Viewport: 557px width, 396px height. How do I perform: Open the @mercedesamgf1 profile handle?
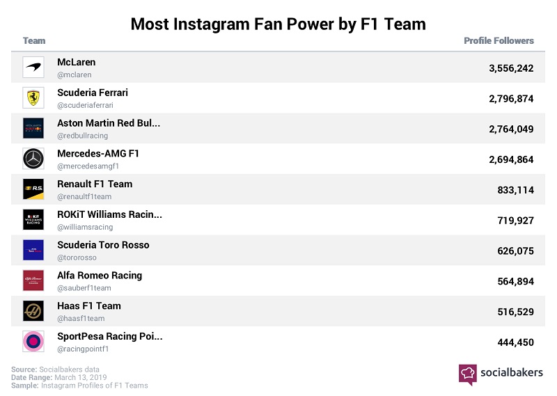(88, 166)
